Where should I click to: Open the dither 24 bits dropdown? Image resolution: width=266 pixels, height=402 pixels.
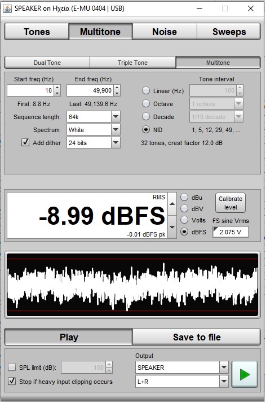coord(93,142)
